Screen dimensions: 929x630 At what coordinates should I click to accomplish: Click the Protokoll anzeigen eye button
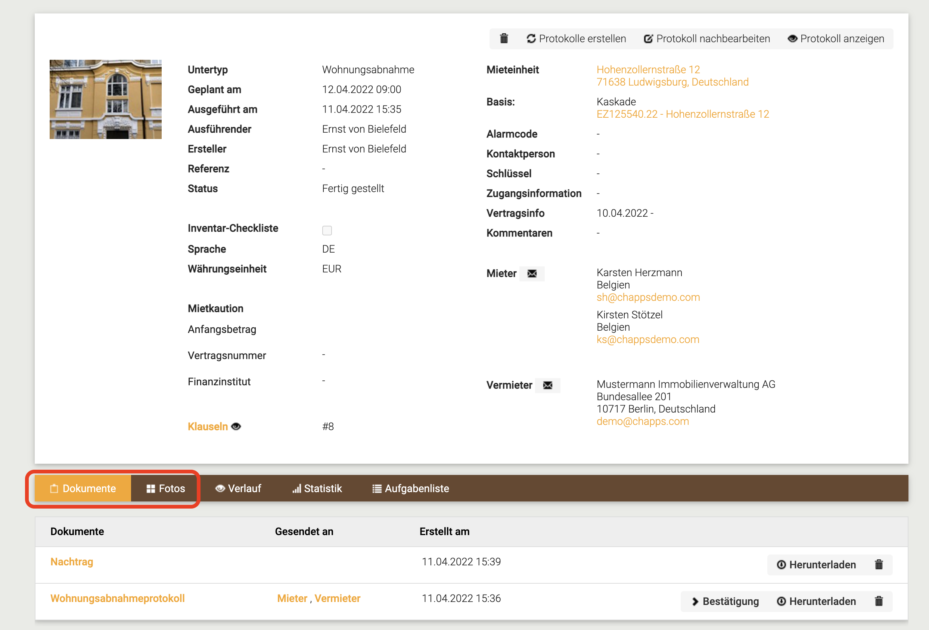coord(835,38)
